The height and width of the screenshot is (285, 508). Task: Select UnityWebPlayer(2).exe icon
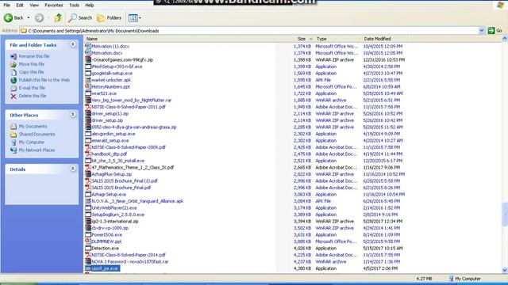(x=88, y=207)
